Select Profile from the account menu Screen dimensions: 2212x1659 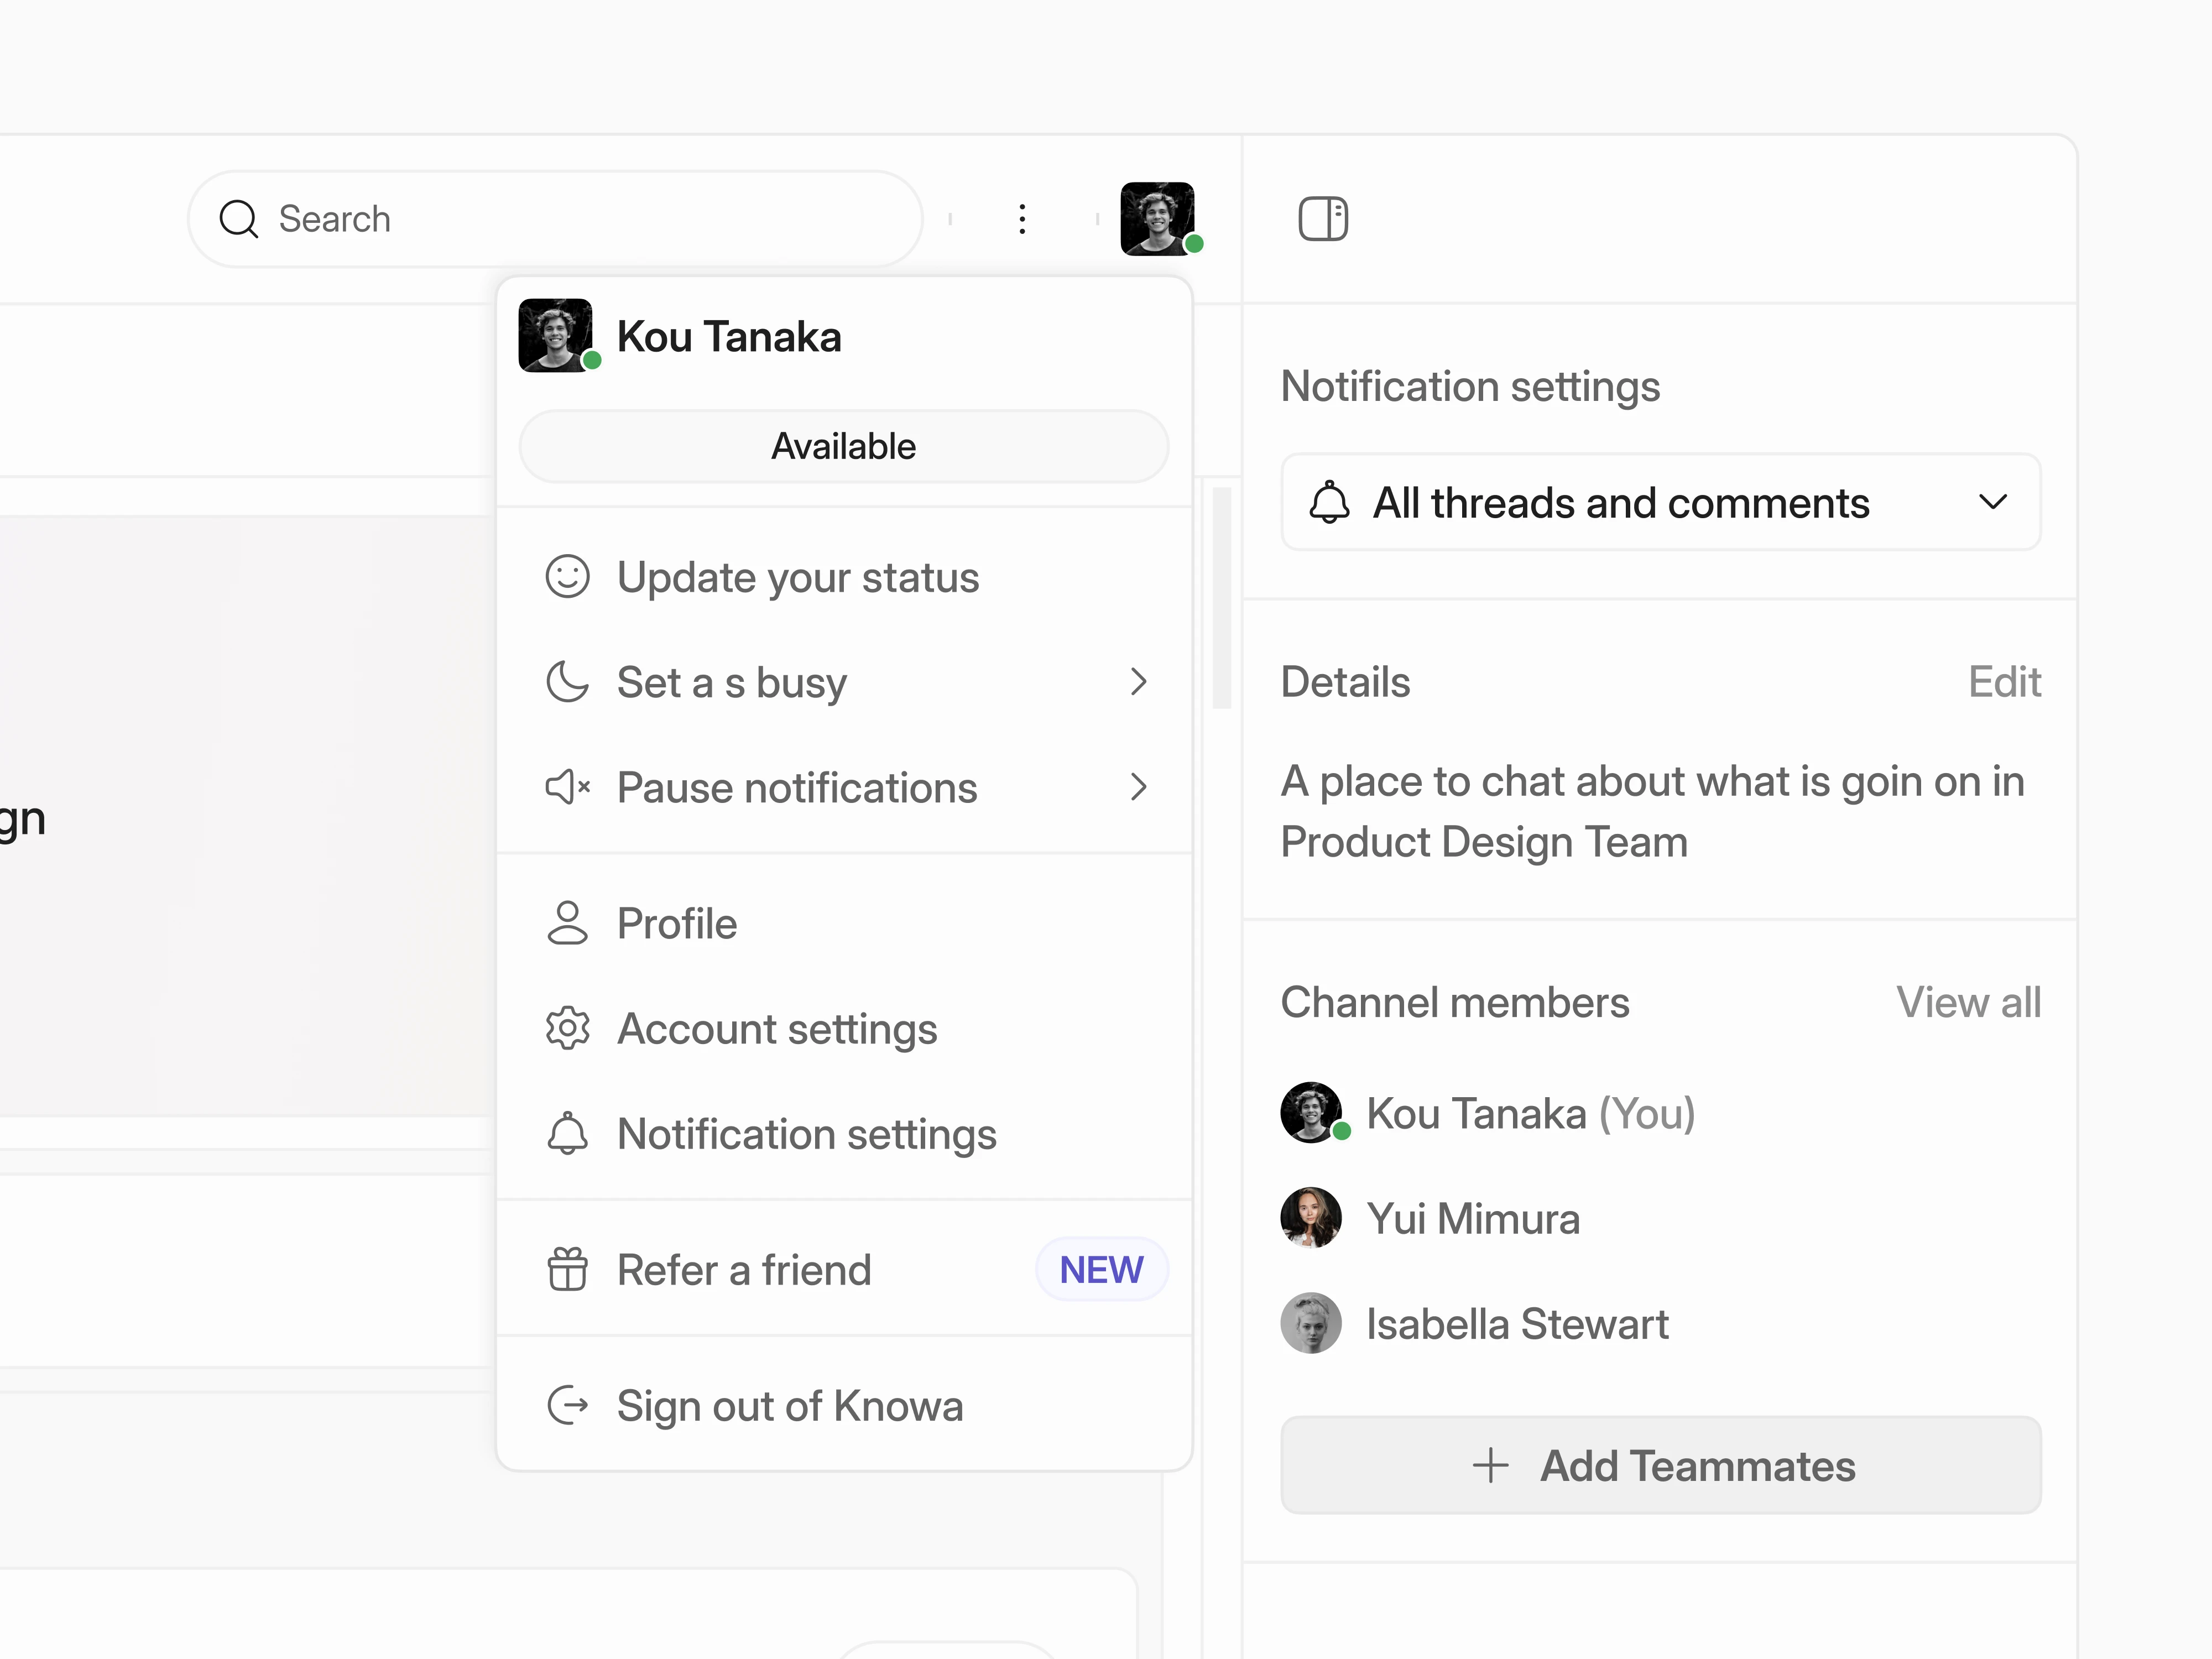(676, 923)
